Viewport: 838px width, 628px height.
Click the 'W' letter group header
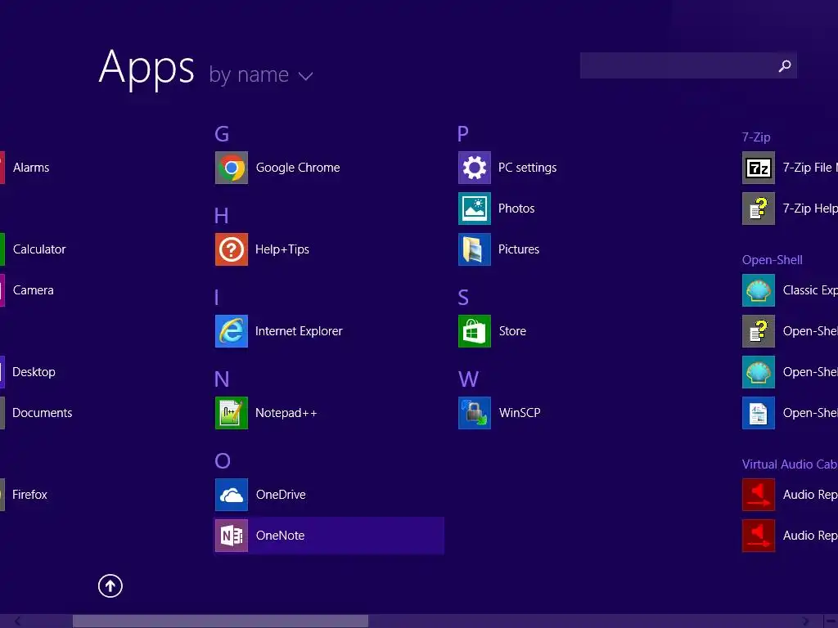click(468, 379)
